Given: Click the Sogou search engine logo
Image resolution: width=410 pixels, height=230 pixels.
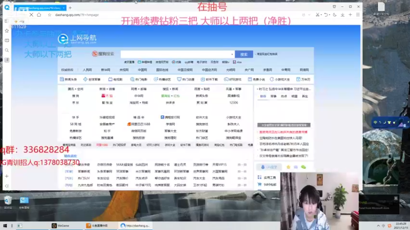Looking at the screenshot, I should (103, 54).
